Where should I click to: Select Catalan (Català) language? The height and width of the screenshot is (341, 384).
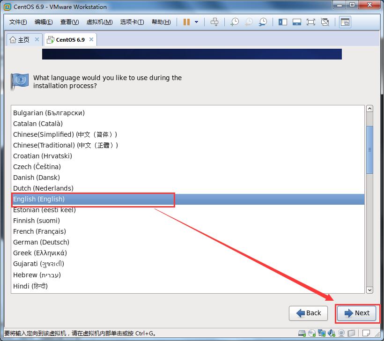188,124
